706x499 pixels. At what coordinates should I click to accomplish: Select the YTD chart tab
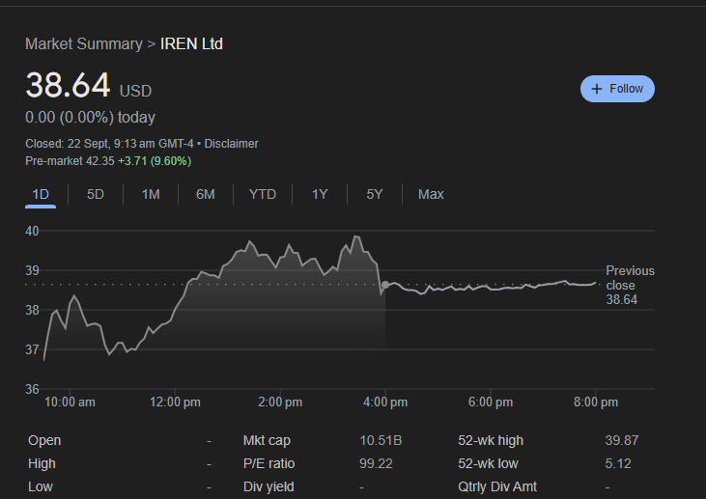click(x=263, y=194)
